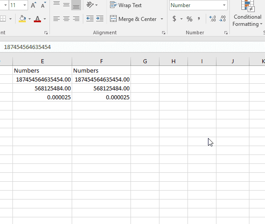Viewport: 265px width, 224px height.
Task: Click Percent Style button
Action: point(189,19)
